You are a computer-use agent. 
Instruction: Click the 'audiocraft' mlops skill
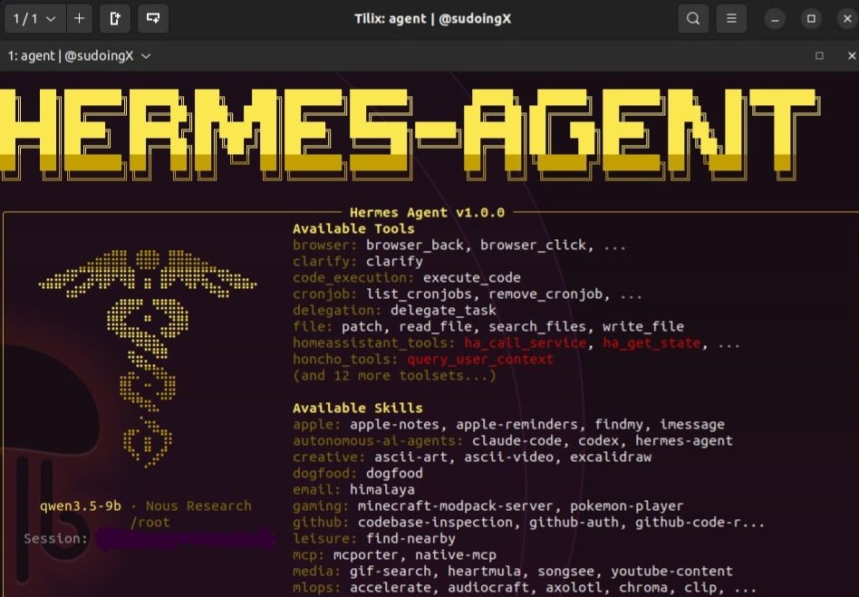[x=488, y=588]
